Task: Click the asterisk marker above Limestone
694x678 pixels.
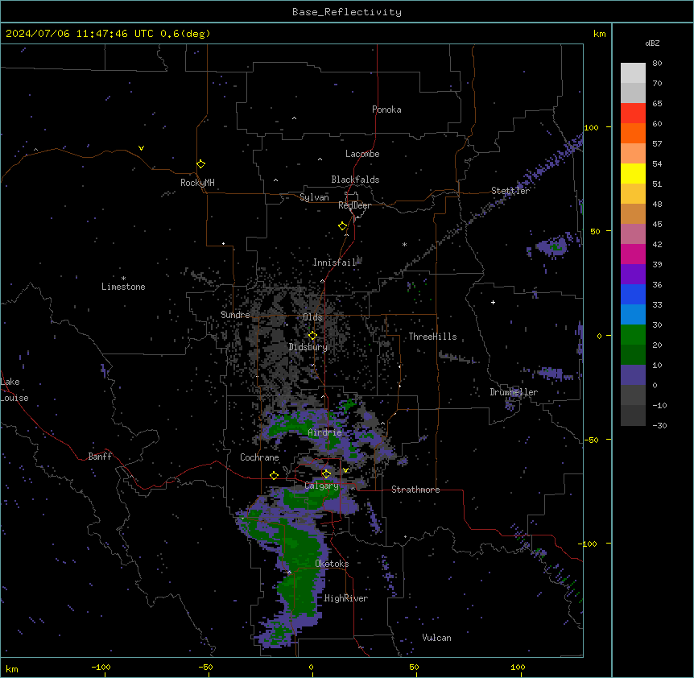Action: 123,279
